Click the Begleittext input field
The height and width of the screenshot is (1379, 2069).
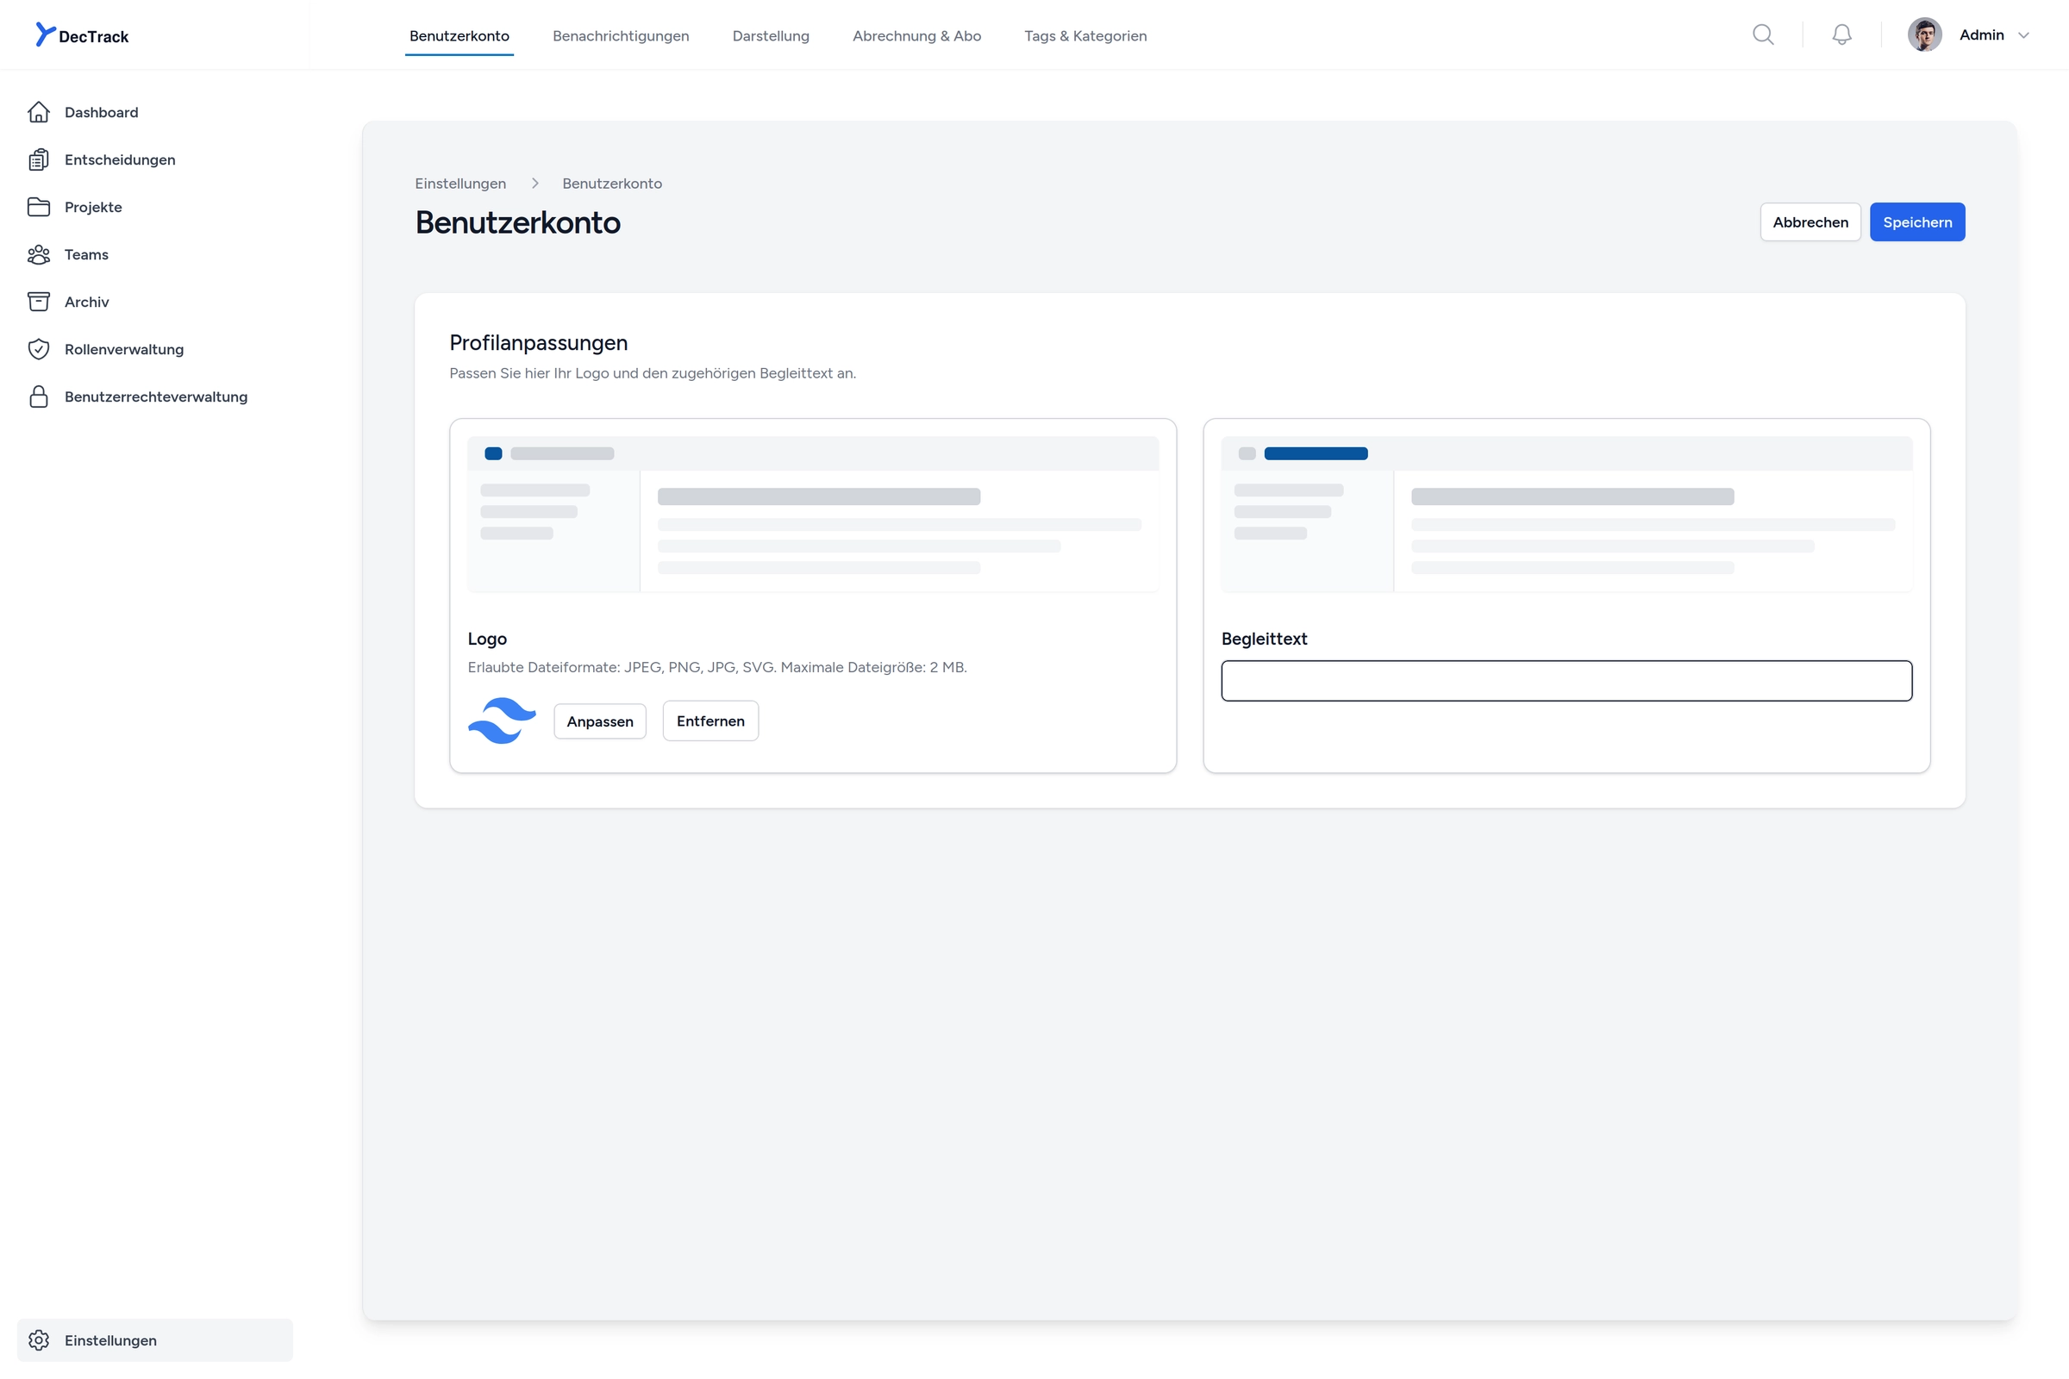point(1566,680)
